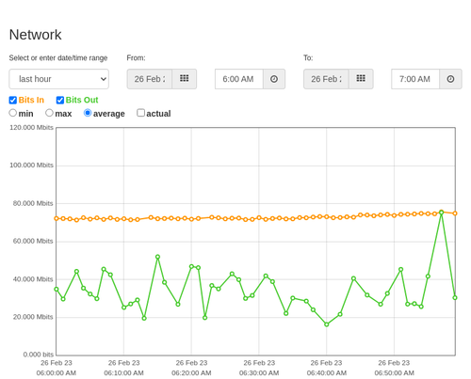Click the '06:30:00 AM' time axis label
Viewport: 471px width, 379px height.
tap(259, 373)
